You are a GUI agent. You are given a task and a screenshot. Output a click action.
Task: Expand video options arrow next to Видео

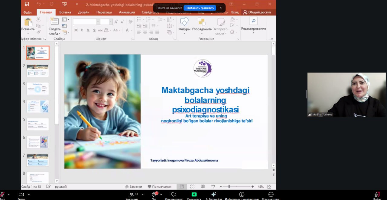29,195
